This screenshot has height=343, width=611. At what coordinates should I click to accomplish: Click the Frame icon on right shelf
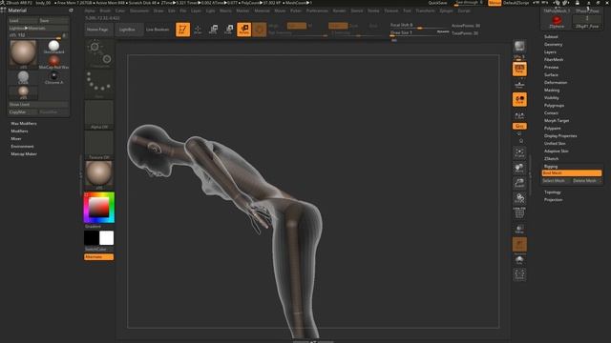519,152
